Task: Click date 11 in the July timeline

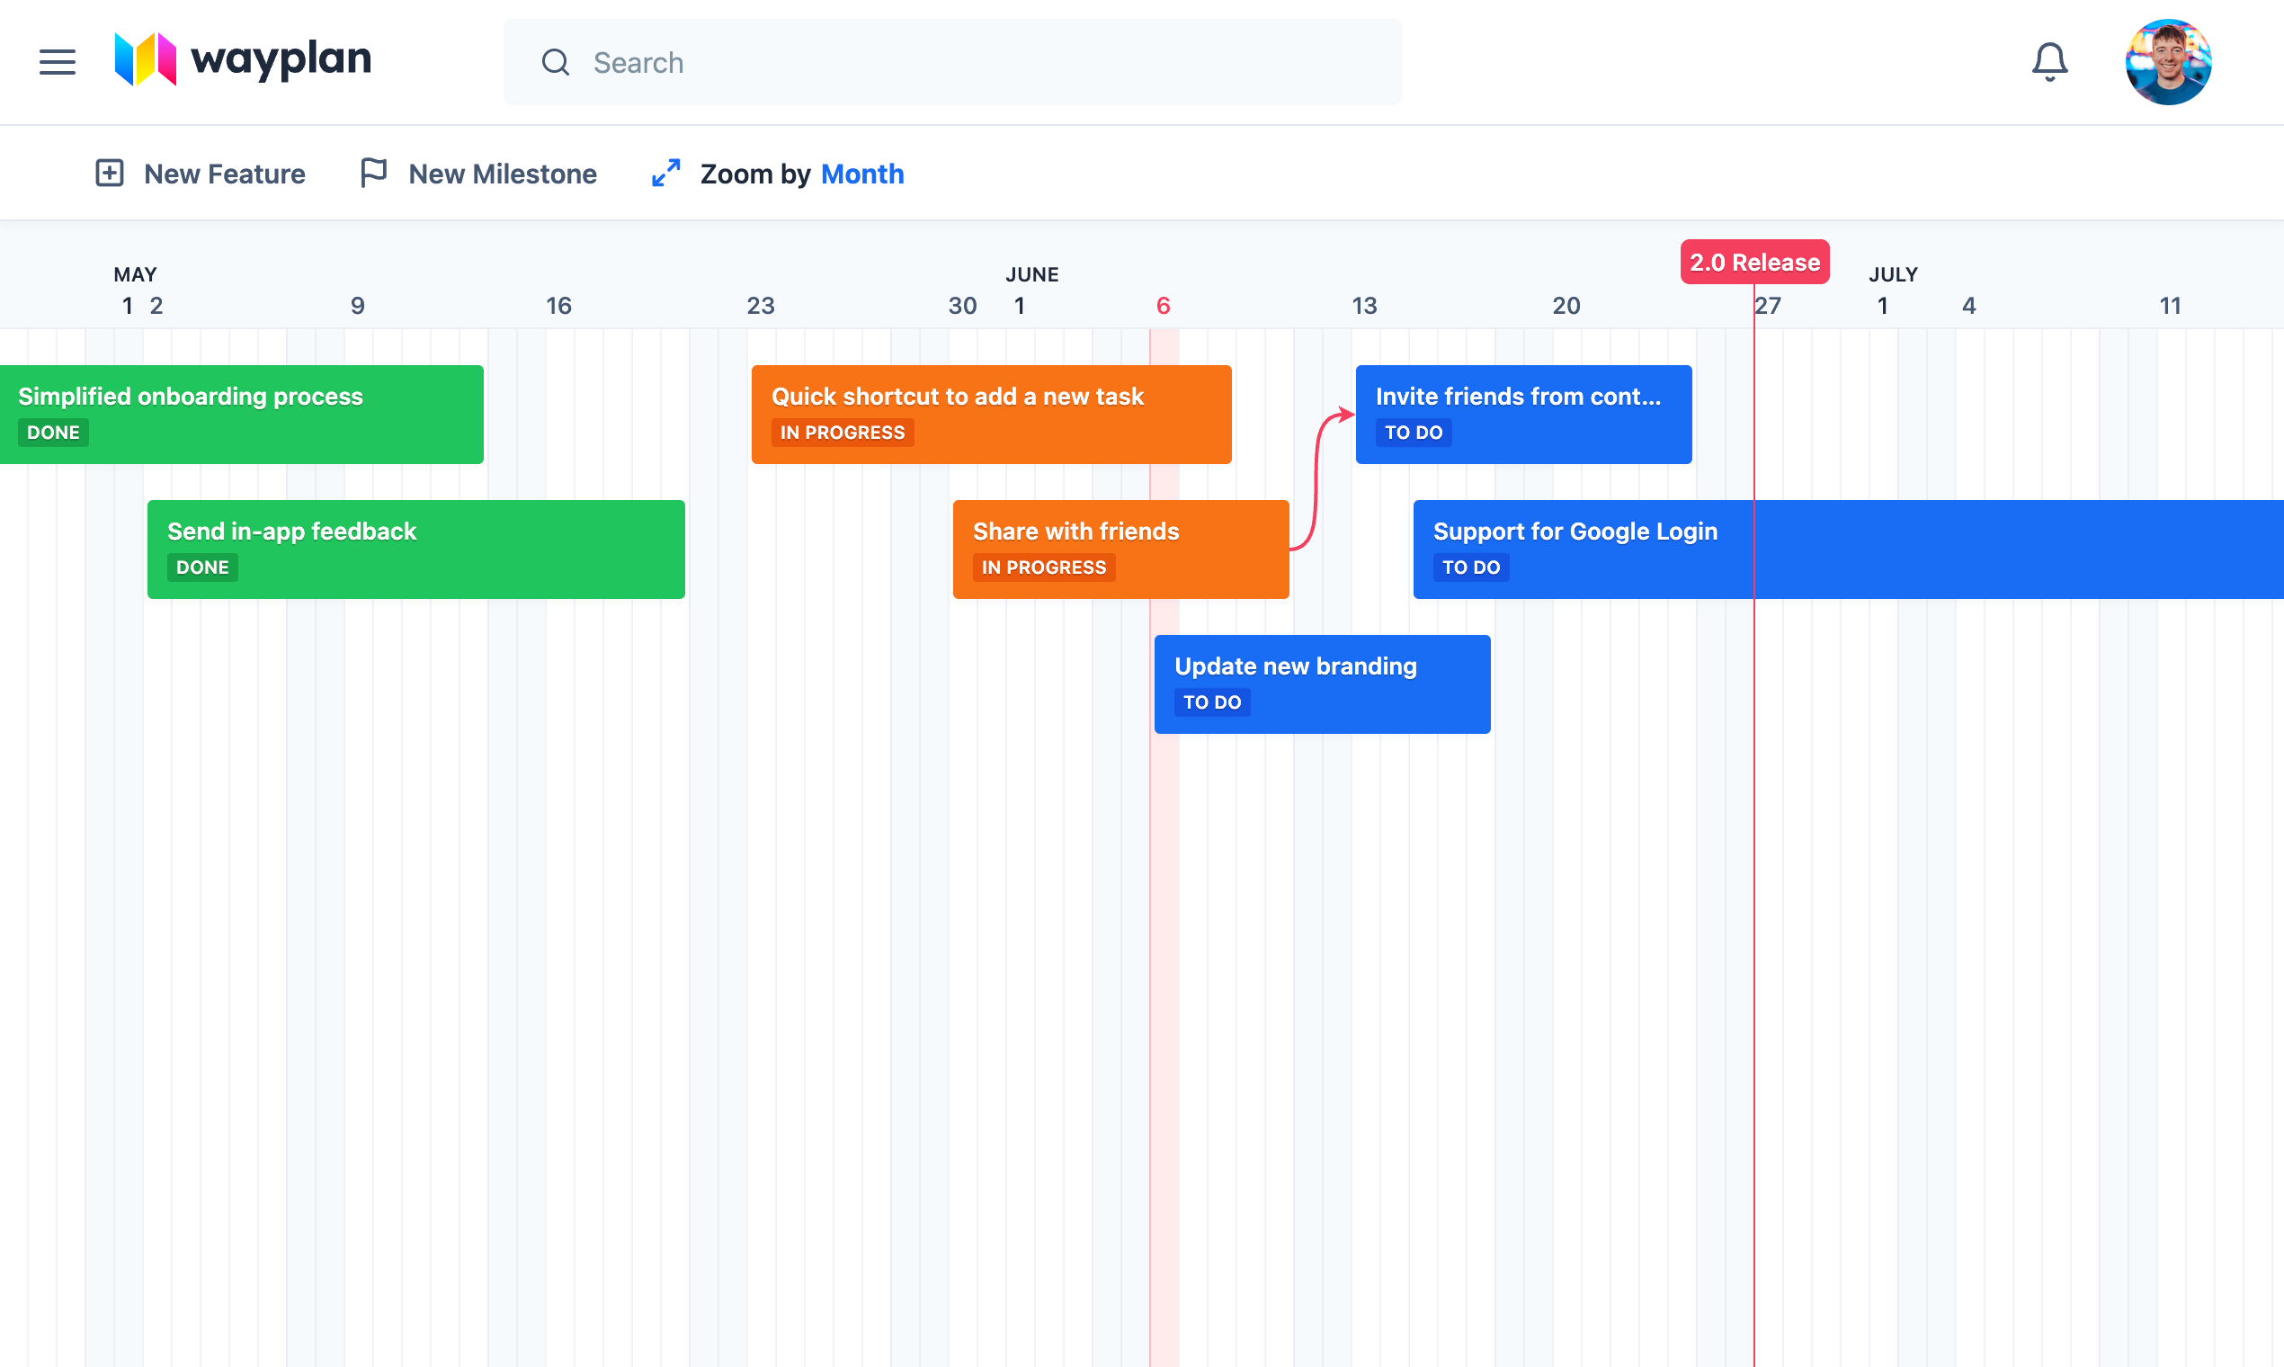Action: point(2171,306)
